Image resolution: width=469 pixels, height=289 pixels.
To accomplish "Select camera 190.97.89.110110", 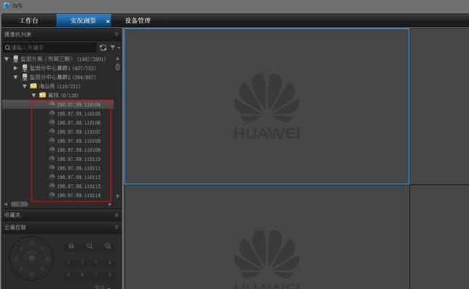I will pyautogui.click(x=79, y=159).
